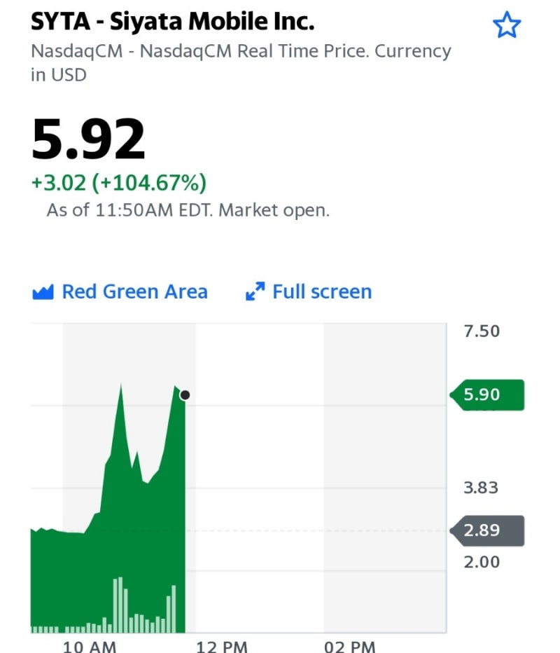This screenshot has height=653, width=560.
Task: Click the Red Green Area chart-type icon
Action: [43, 292]
